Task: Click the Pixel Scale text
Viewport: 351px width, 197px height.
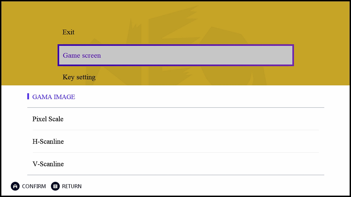Action: (x=48, y=119)
